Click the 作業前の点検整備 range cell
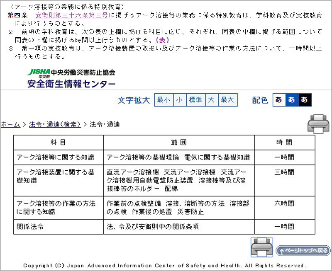The image size is (332, 271). [179, 208]
